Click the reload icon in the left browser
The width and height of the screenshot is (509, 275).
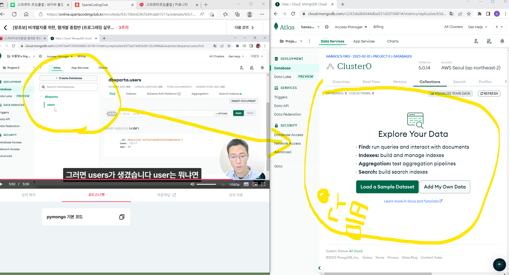click(x=14, y=14)
